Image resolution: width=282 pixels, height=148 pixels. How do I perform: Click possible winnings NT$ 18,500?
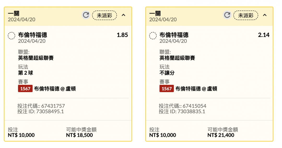coord(79,135)
